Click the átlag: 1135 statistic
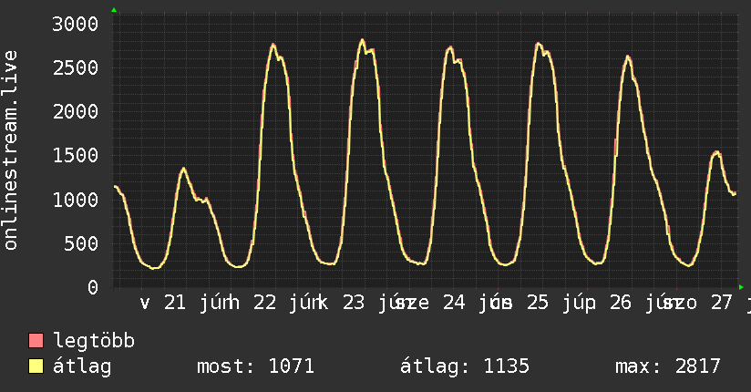The width and height of the screenshot is (751, 392). click(465, 366)
